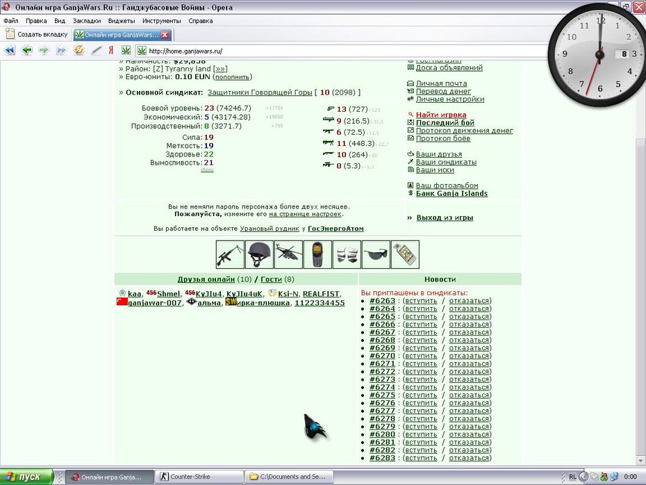Open Ваши иски link
Viewport: 646px width, 485px height.
(x=435, y=170)
